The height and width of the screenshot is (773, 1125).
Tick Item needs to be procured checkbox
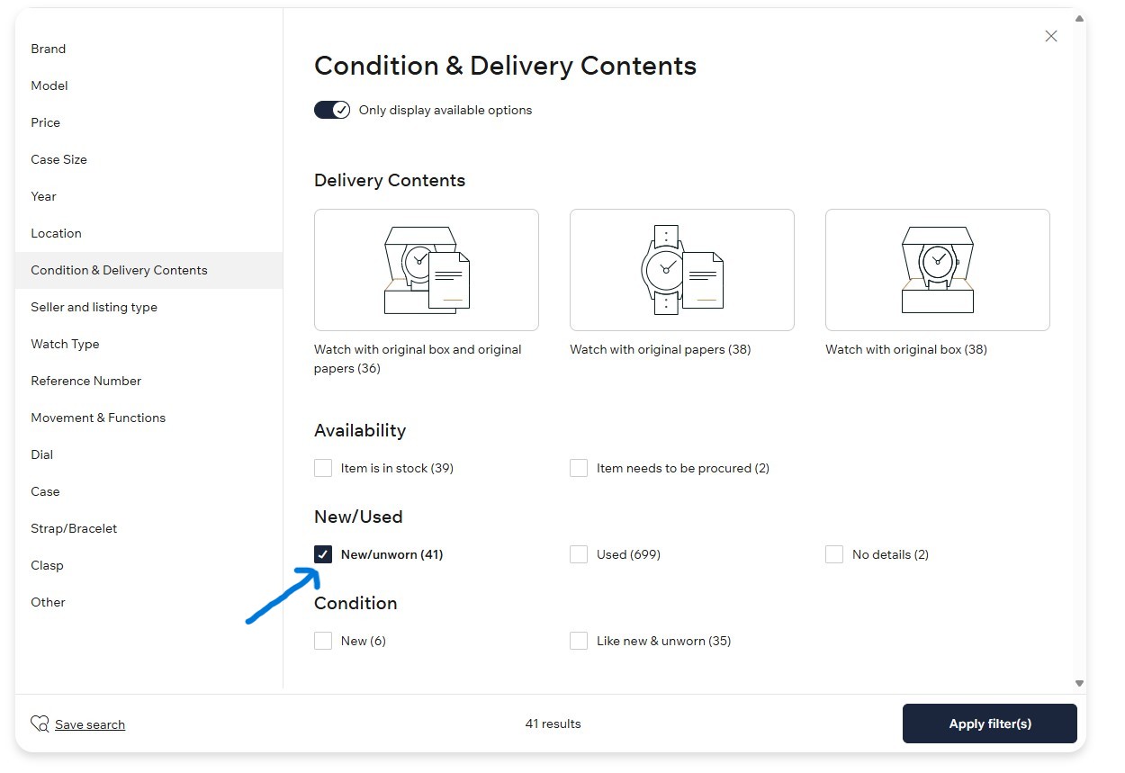pyautogui.click(x=579, y=468)
